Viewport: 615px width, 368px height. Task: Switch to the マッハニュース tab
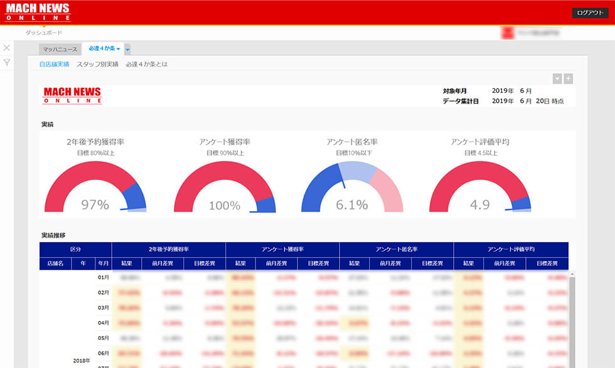coord(61,48)
